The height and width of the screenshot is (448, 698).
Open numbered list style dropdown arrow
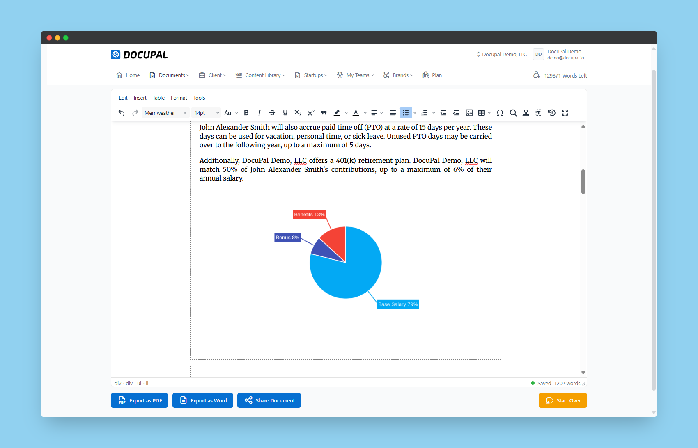(x=434, y=113)
